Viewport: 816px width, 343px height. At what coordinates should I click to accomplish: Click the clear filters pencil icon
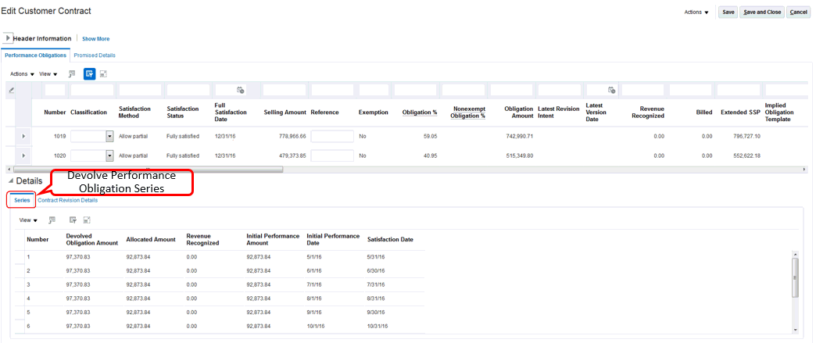[x=12, y=90]
